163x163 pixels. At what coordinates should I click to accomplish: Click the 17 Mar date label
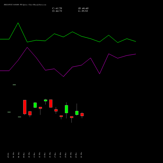[55, 155]
